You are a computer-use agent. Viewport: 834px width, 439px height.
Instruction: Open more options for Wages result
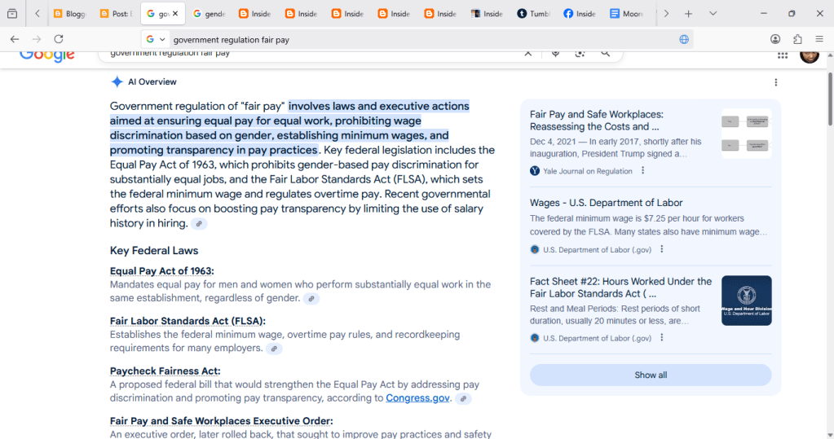[x=662, y=249]
